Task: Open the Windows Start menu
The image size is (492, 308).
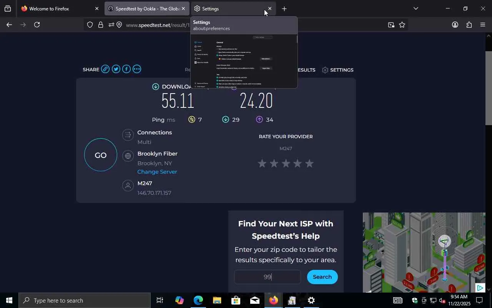Action: click(x=9, y=300)
